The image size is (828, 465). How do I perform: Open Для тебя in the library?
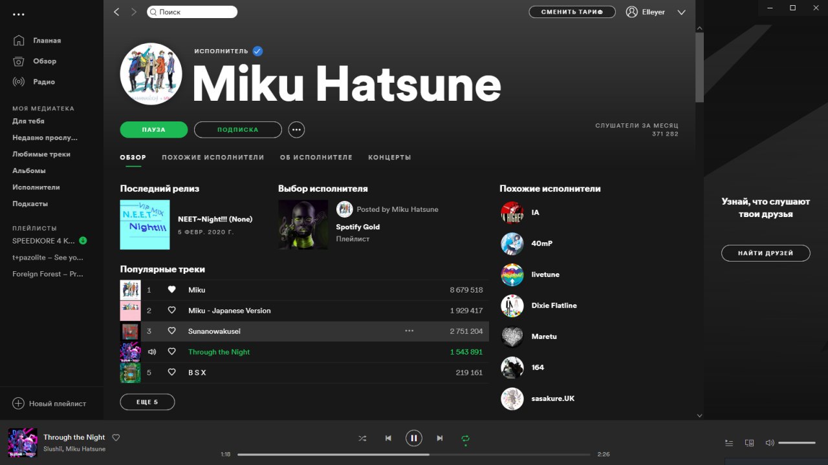28,121
